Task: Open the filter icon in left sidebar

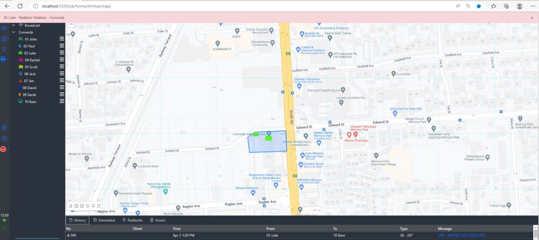Action: tap(4, 49)
